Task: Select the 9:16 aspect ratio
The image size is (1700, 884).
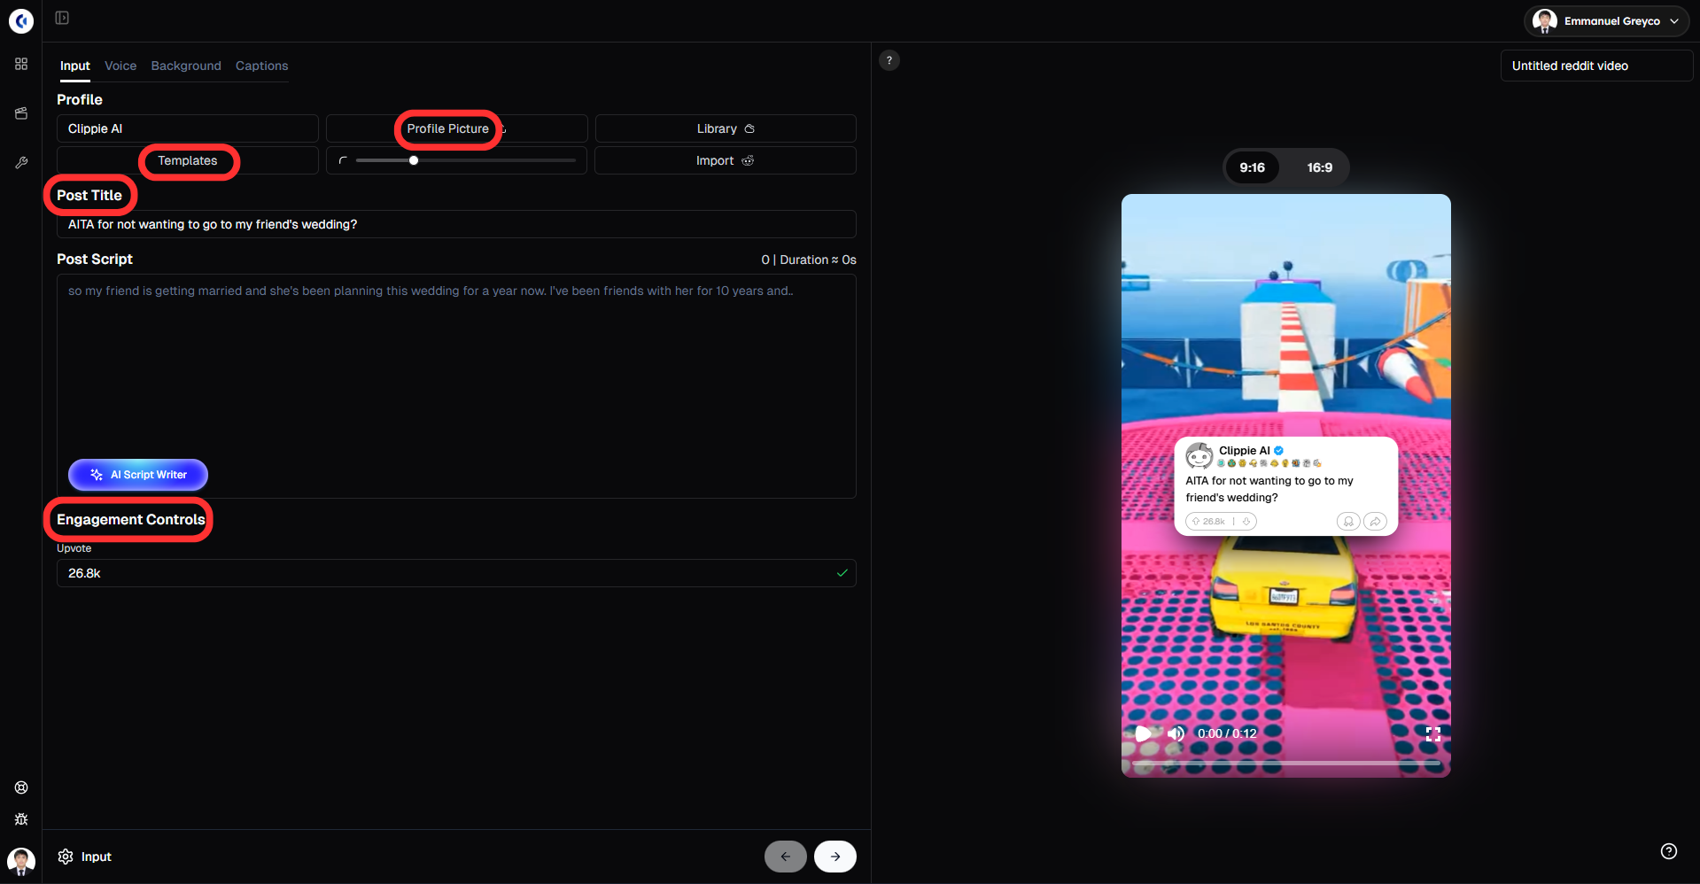Action: [1252, 167]
